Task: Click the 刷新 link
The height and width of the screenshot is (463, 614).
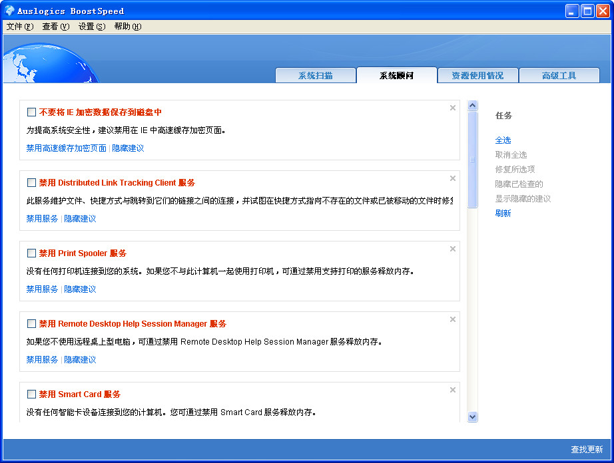Action: pos(503,213)
